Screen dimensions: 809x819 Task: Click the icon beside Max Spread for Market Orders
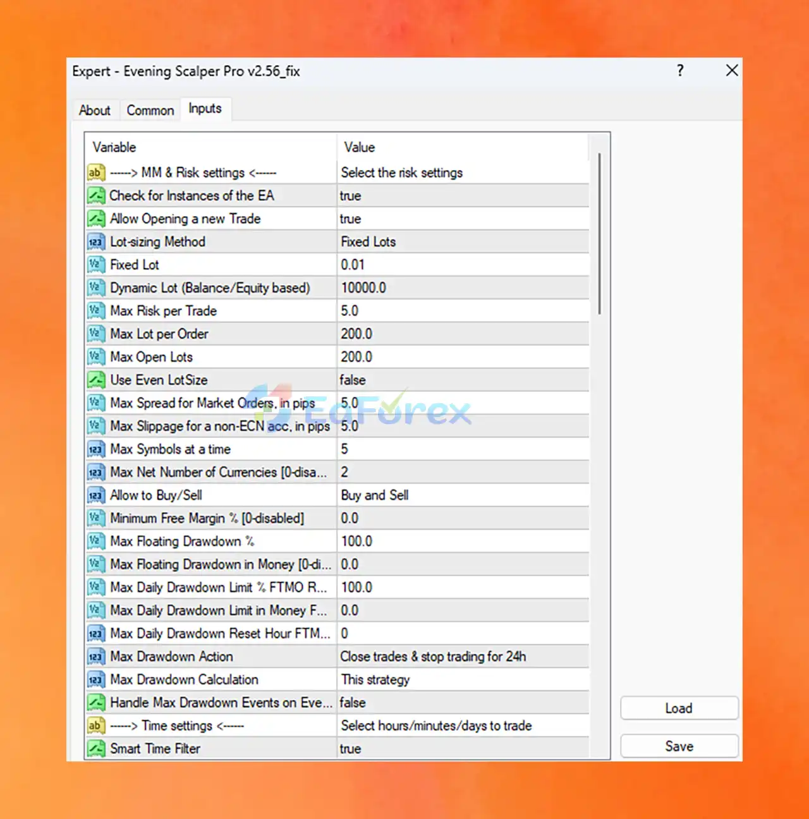(x=95, y=403)
